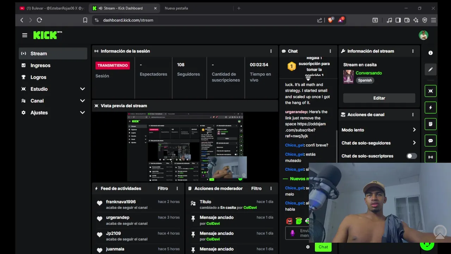Click the lightning bolt icon in right sidebar
The width and height of the screenshot is (451, 254).
[x=431, y=108]
